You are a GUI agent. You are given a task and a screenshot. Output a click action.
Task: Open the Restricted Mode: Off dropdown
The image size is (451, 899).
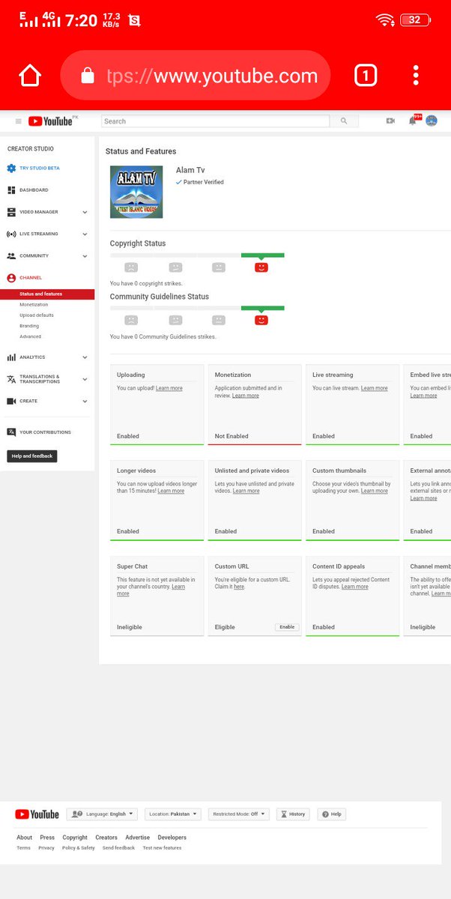click(x=239, y=814)
